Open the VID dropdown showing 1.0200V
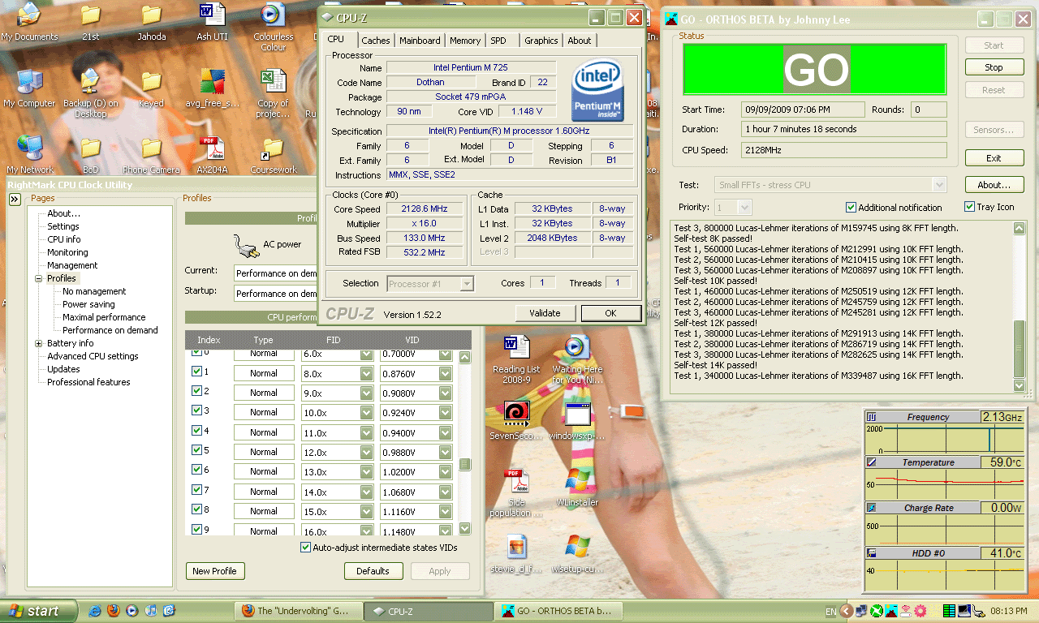The image size is (1039, 623). click(445, 471)
